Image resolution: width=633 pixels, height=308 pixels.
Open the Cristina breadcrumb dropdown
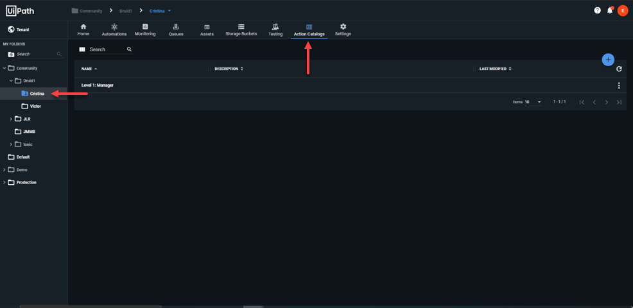click(x=169, y=11)
